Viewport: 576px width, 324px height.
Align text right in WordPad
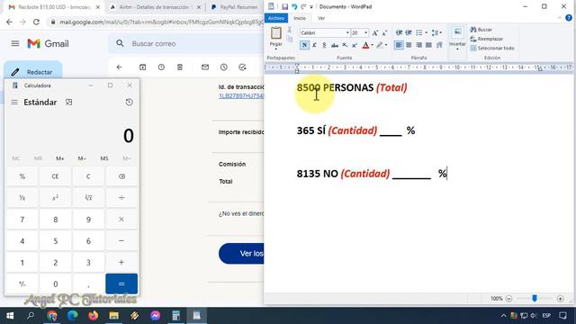click(x=418, y=45)
